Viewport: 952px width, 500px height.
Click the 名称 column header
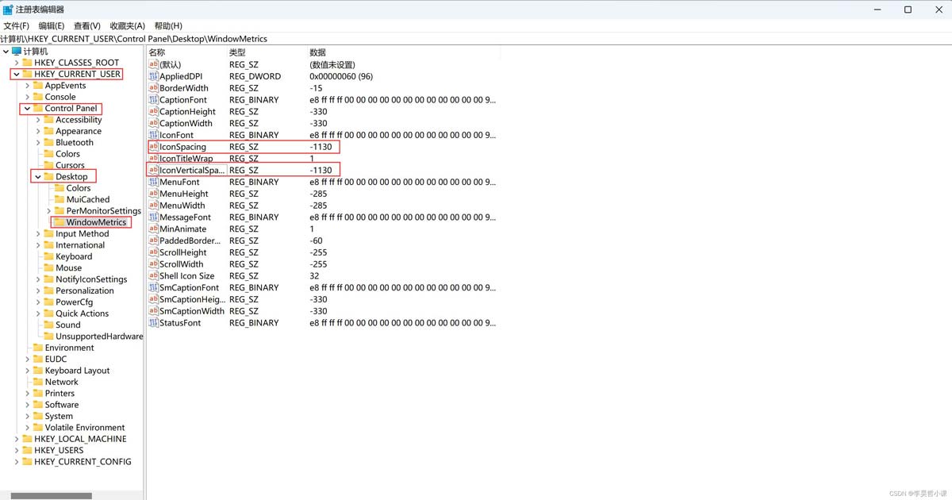coord(157,52)
